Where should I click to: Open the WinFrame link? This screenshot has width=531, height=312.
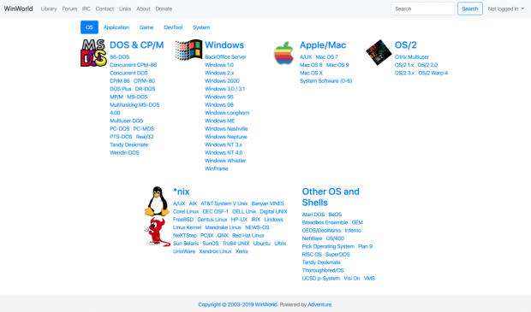pyautogui.click(x=217, y=168)
